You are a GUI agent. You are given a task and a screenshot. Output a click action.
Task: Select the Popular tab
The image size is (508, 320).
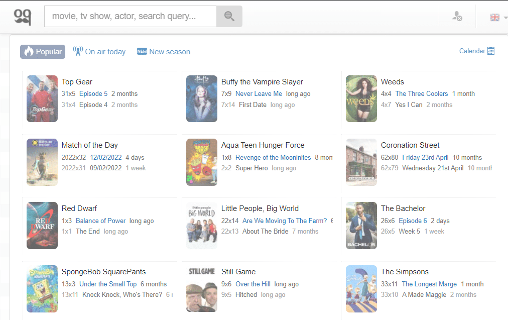pyautogui.click(x=43, y=52)
